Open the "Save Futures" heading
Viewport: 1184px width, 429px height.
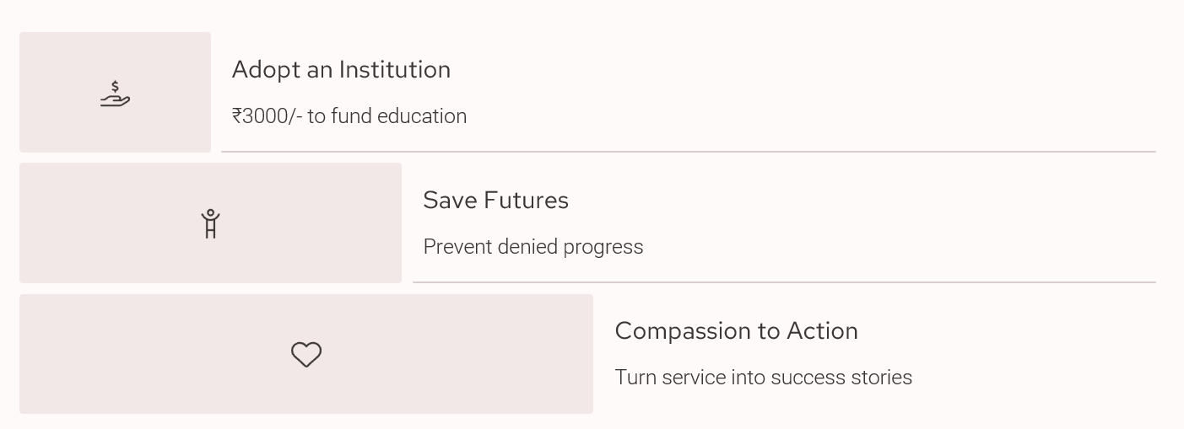point(495,200)
